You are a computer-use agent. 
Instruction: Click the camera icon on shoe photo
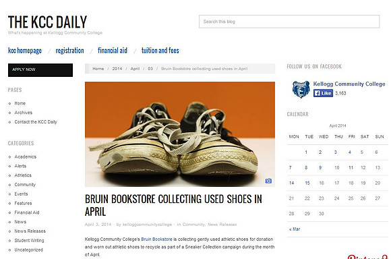tap(268, 181)
